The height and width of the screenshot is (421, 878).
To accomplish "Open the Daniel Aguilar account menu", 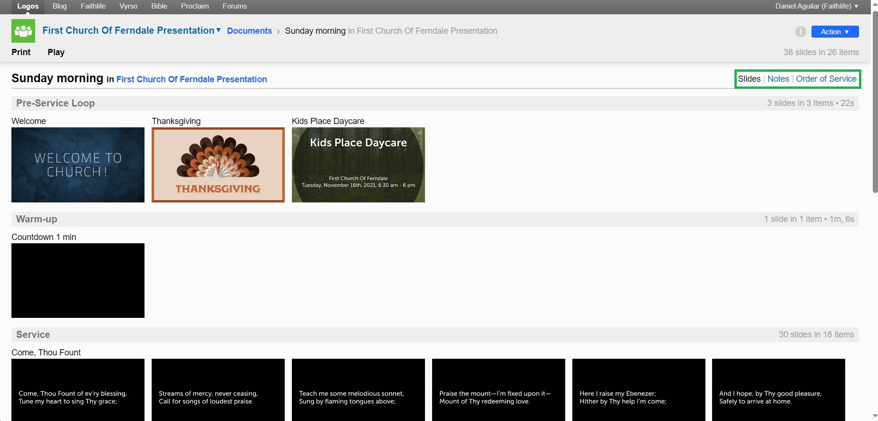I will [x=816, y=6].
